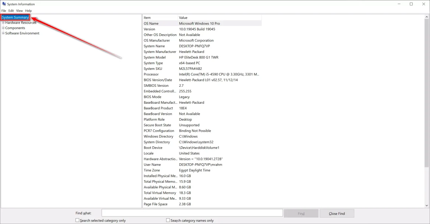This screenshot has height=224, width=430.
Task: Open the View menu
Action: coord(19,11)
